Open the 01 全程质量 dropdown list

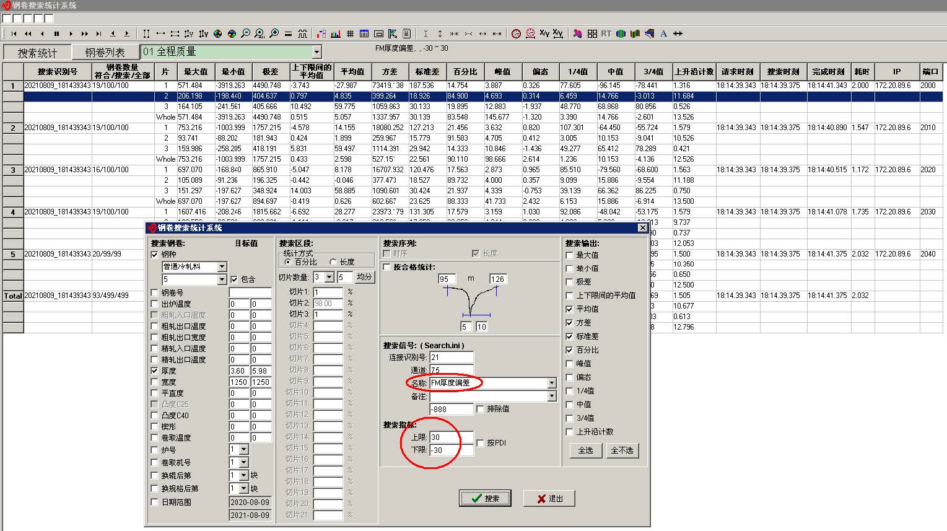click(316, 52)
